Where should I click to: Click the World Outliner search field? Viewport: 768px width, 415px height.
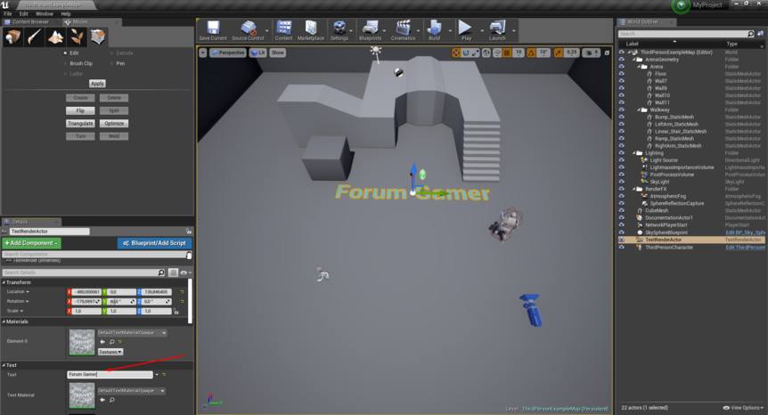point(686,34)
